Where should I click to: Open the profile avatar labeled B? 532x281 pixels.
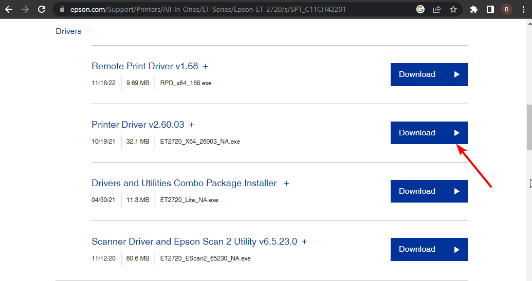click(x=506, y=9)
